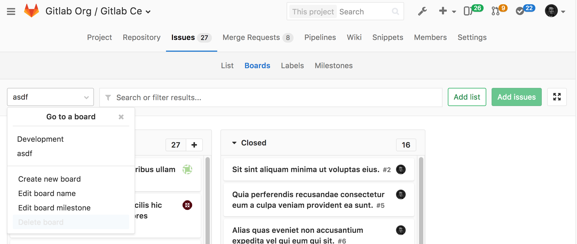The image size is (577, 244).
Task: Open the Milestones sub-tab
Action: 334,66
